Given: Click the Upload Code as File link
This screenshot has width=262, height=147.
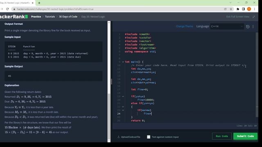Looking at the screenshot, I should pos(129,137).
